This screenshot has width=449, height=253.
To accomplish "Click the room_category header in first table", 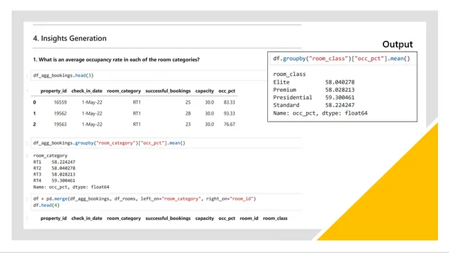I will (124, 91).
